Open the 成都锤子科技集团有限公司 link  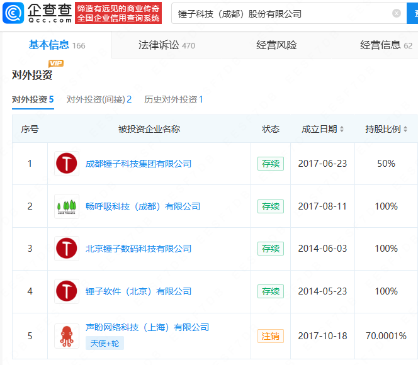point(138,164)
